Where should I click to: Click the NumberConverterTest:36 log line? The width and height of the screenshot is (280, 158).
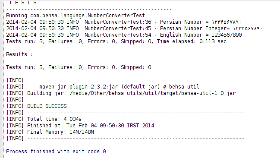123,22
